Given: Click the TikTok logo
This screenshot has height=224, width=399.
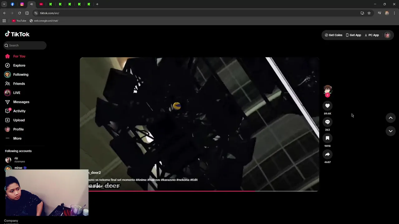Looking at the screenshot, I should 17,34.
